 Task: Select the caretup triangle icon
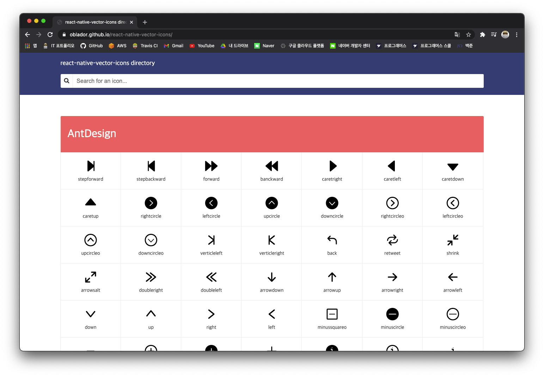(91, 202)
